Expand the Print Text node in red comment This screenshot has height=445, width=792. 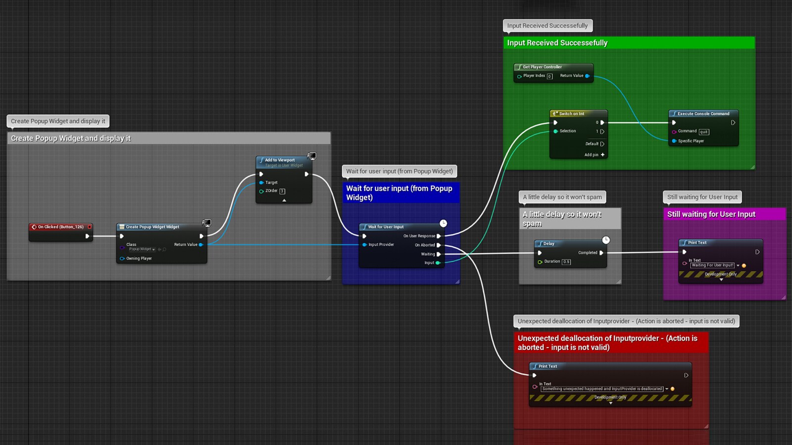click(x=610, y=403)
